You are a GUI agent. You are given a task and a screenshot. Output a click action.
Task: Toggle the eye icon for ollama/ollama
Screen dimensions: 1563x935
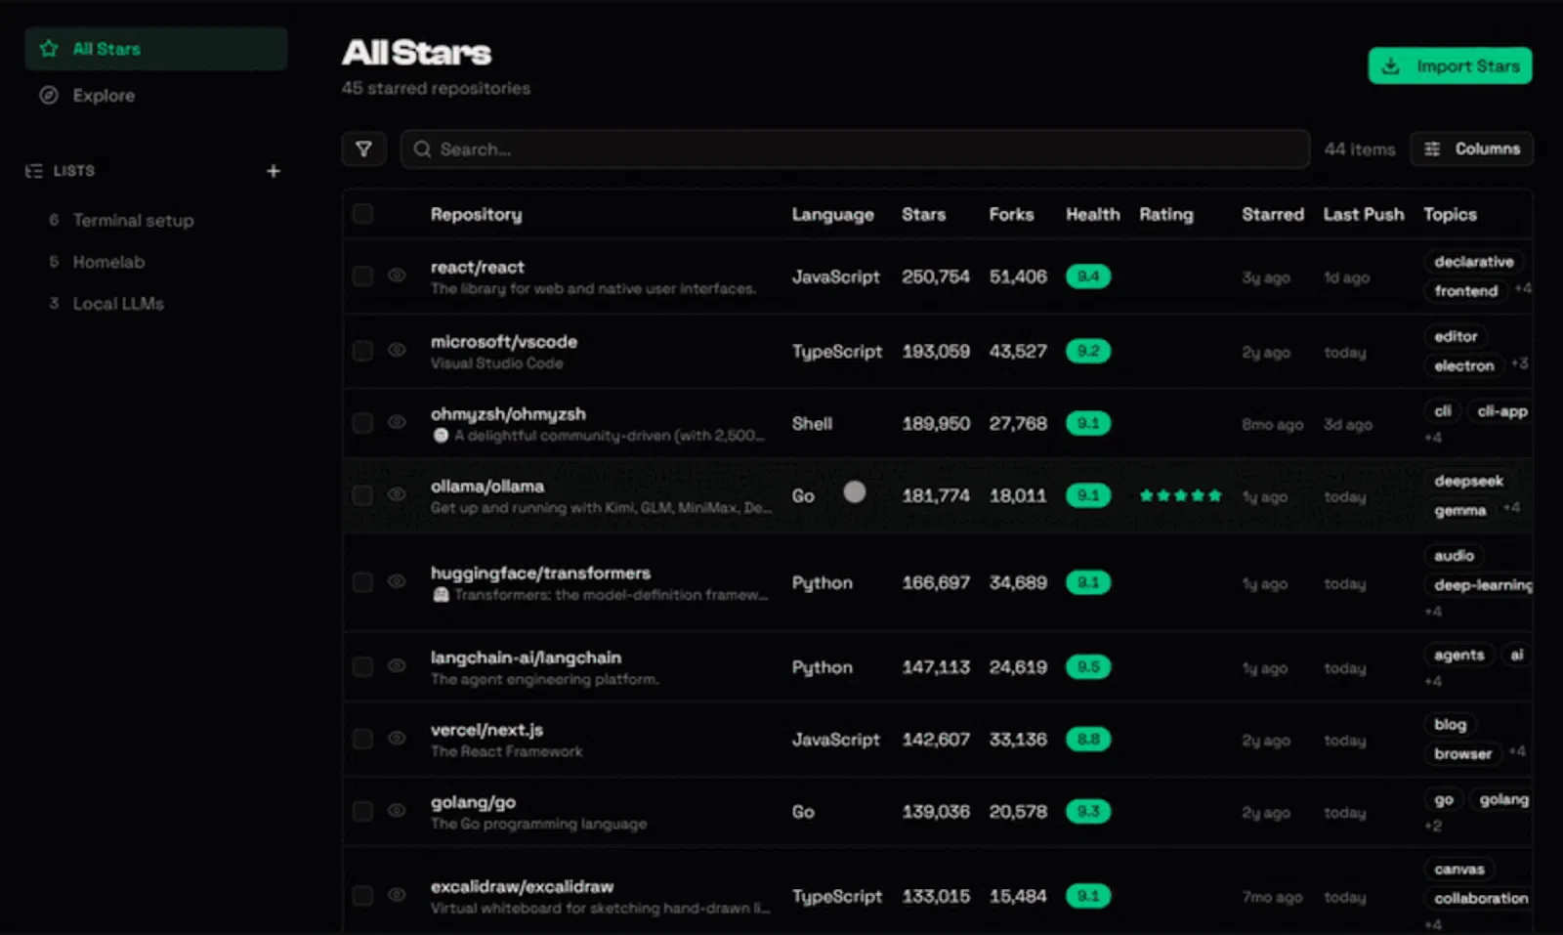pyautogui.click(x=397, y=495)
